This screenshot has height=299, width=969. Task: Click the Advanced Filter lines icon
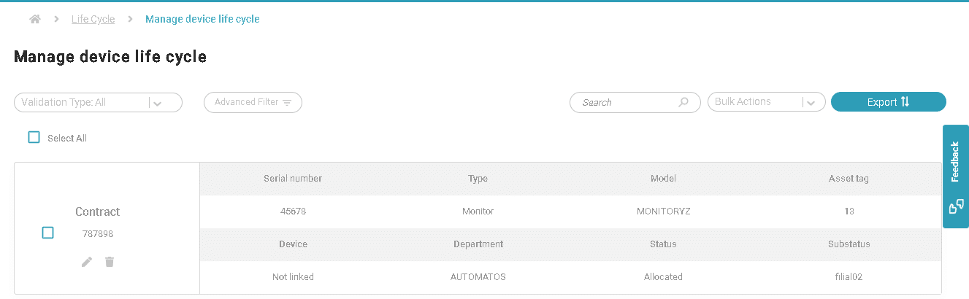coord(288,103)
